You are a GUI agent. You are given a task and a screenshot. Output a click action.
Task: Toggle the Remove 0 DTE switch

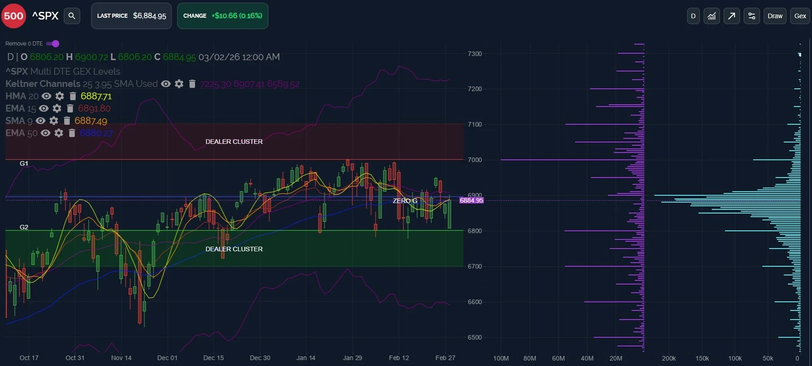(53, 44)
